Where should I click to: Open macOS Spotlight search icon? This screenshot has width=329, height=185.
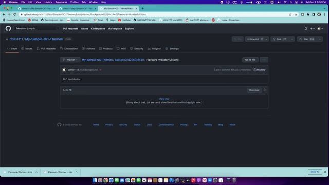click(x=291, y=2)
